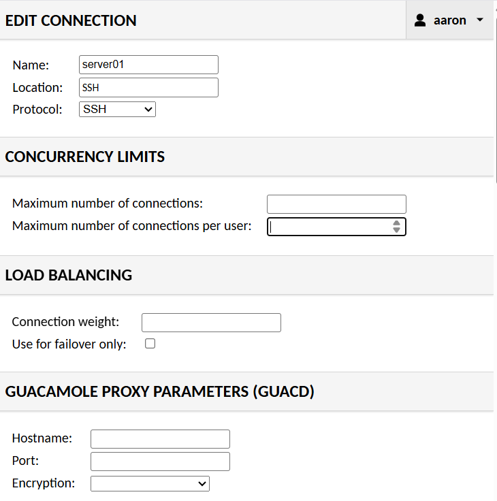Click the Use for failover only label
The width and height of the screenshot is (497, 501).
[x=69, y=344]
